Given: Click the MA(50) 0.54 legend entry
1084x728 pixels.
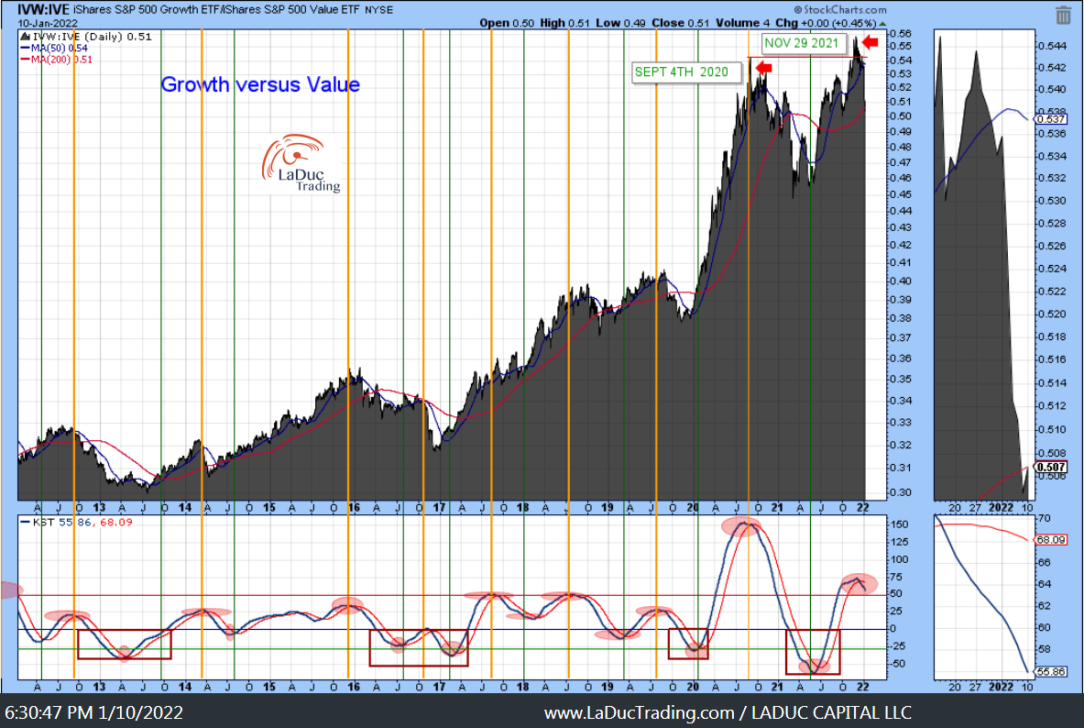Looking at the screenshot, I should (55, 48).
